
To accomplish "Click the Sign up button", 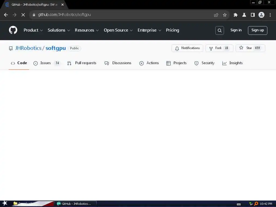I will (x=257, y=30).
